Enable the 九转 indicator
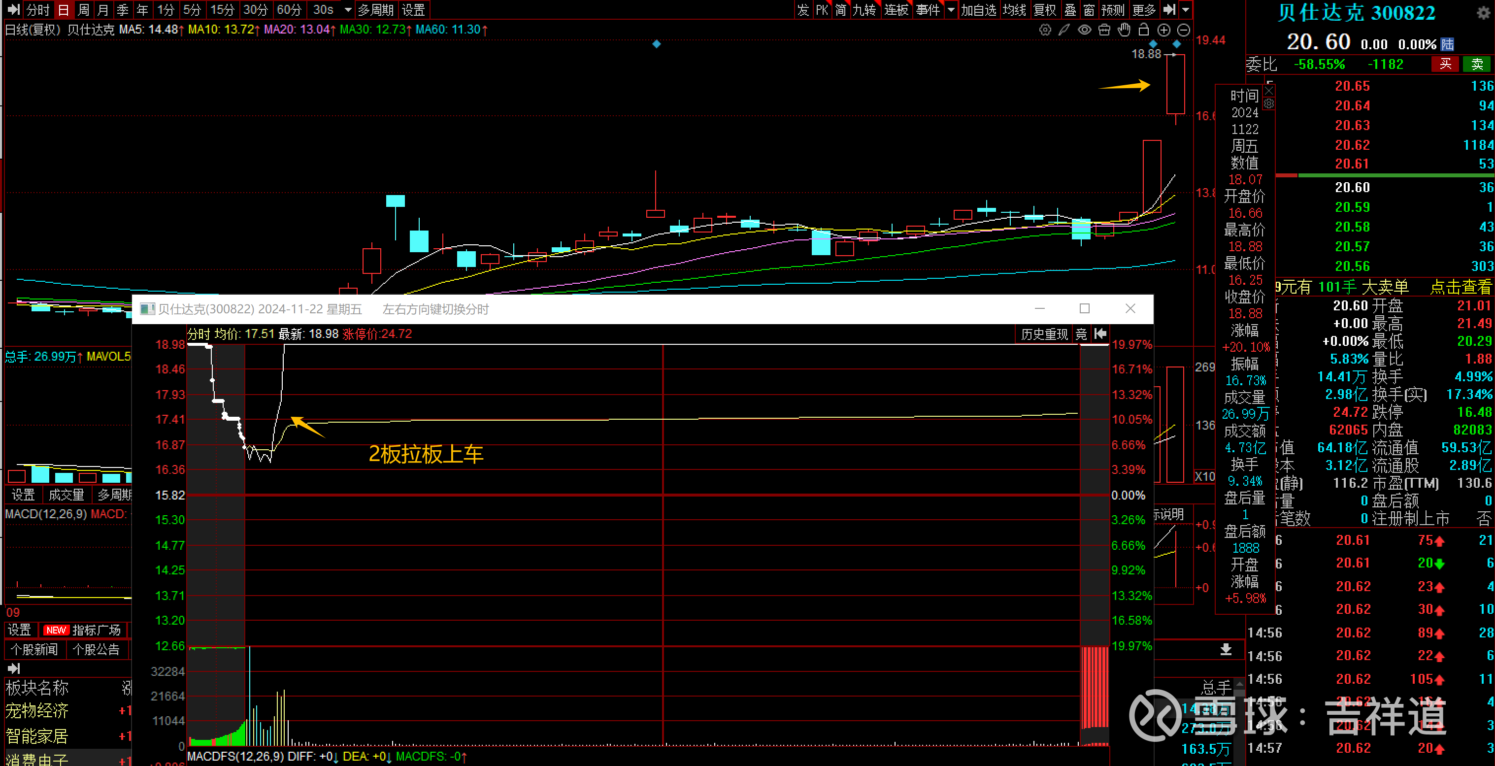Image resolution: width=1495 pixels, height=766 pixels. coord(864,10)
